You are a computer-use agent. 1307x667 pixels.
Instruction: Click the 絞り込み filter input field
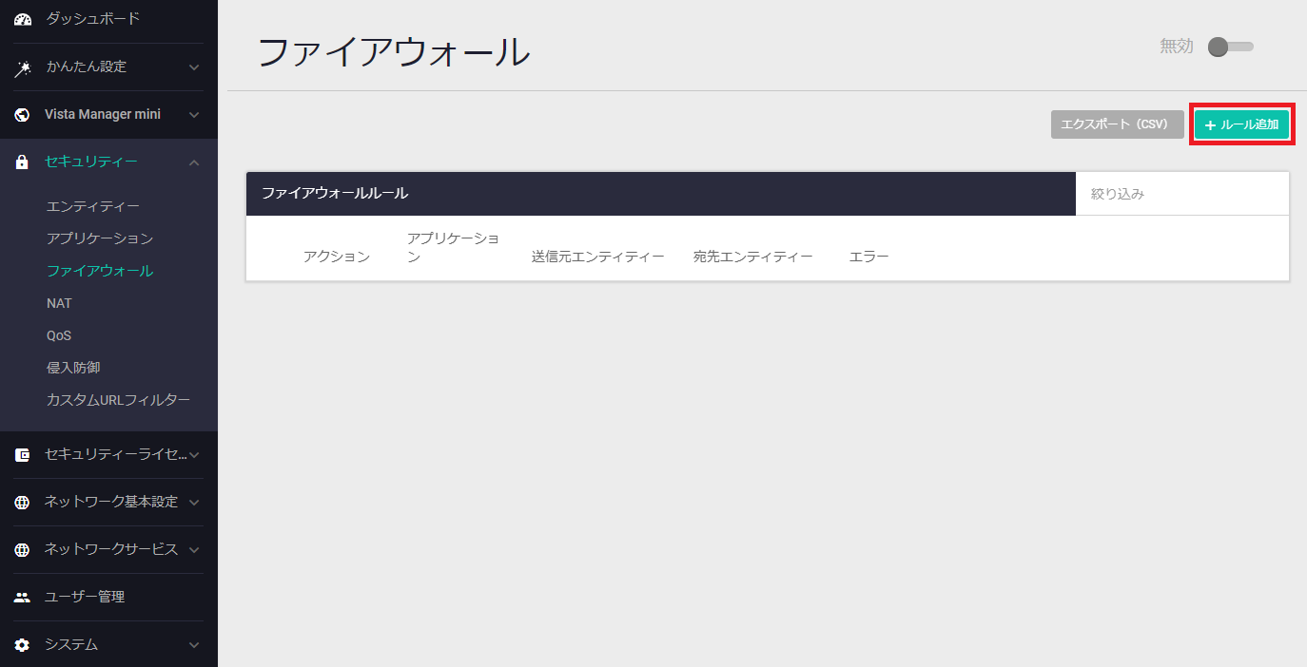click(x=1182, y=194)
